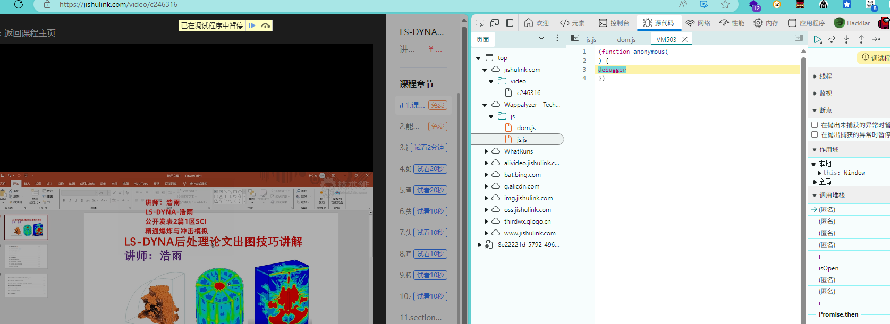Screen dimensions: 890x324
Task: Open chapter 4 试看20秒 preview
Action: [430, 169]
